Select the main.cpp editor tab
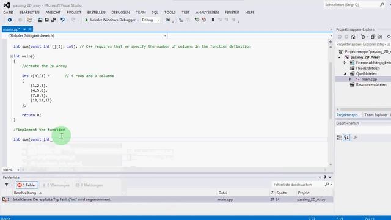Image resolution: width=391 pixels, height=220 pixels. [12, 29]
